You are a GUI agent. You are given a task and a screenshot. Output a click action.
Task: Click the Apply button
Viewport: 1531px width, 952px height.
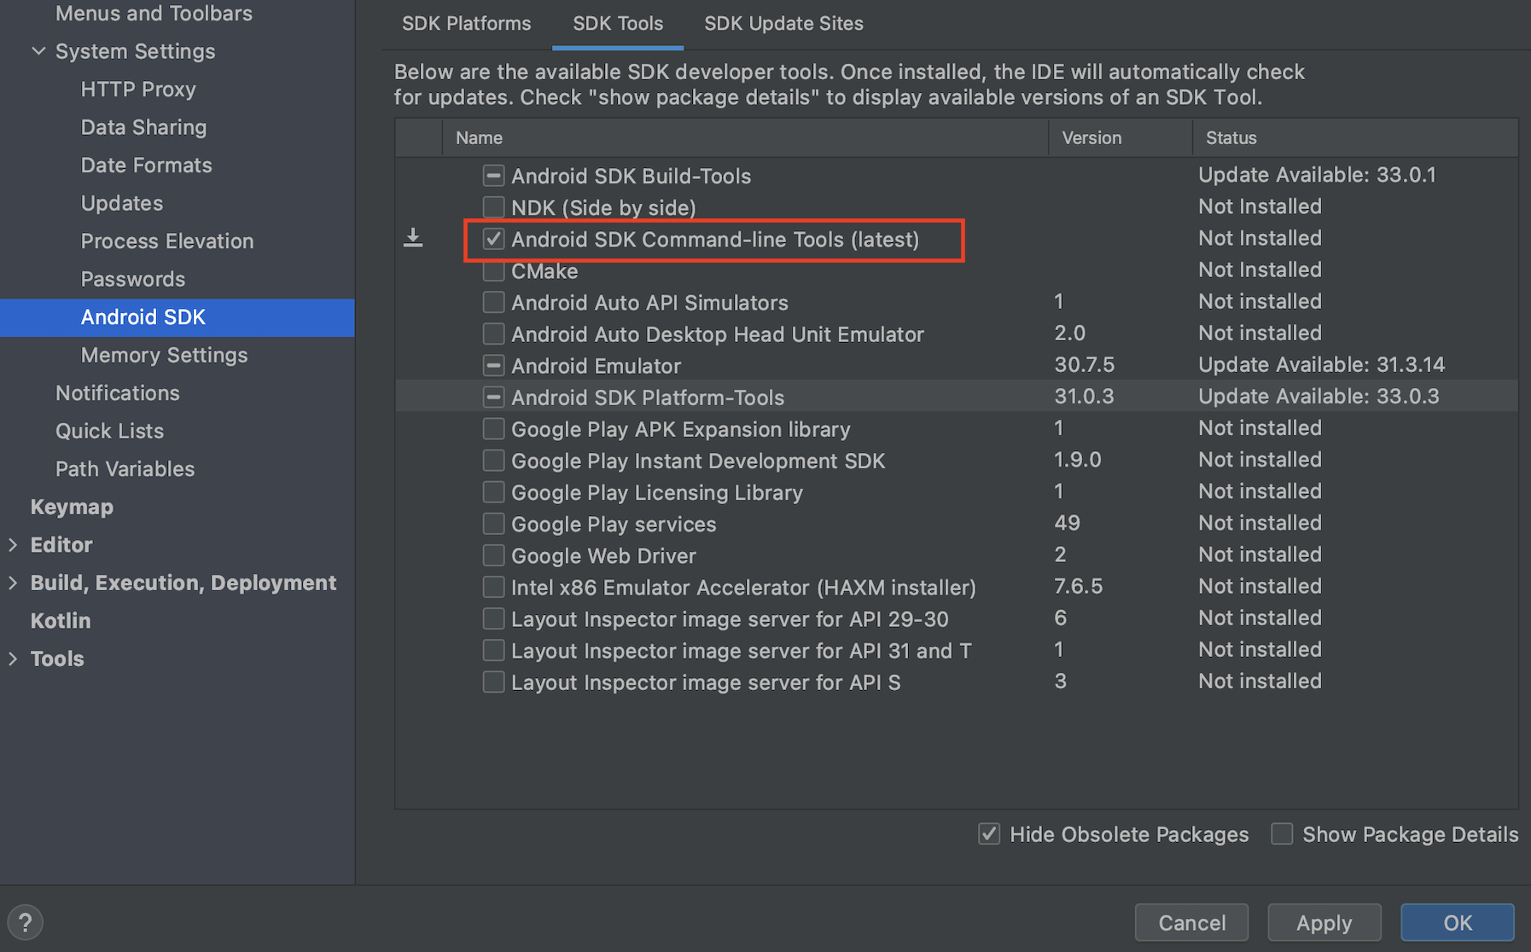pyautogui.click(x=1324, y=922)
